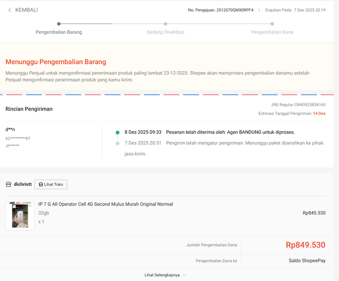
Task: Click the gray tracking dot for 7 Des
Action: 118,143
